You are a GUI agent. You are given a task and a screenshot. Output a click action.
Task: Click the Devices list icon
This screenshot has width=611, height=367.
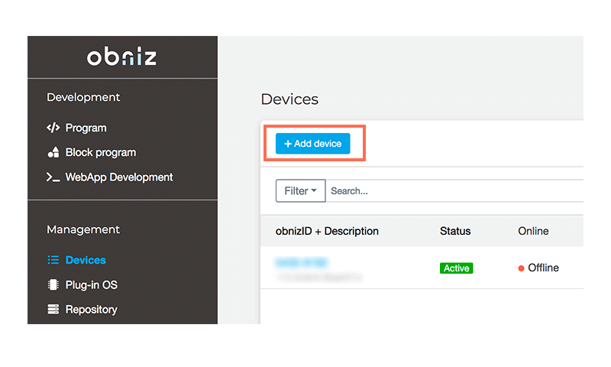tap(53, 260)
